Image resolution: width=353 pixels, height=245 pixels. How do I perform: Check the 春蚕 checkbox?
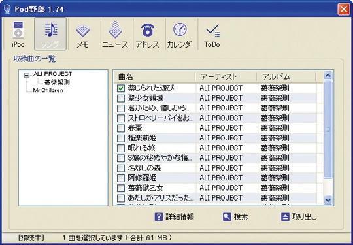click(121, 128)
